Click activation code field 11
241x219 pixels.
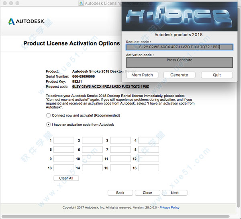tap(120, 159)
